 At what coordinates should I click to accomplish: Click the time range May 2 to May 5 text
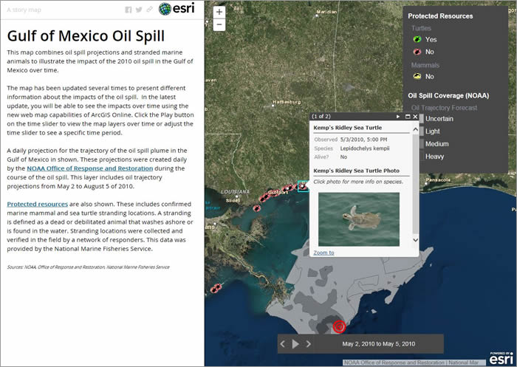pyautogui.click(x=378, y=344)
